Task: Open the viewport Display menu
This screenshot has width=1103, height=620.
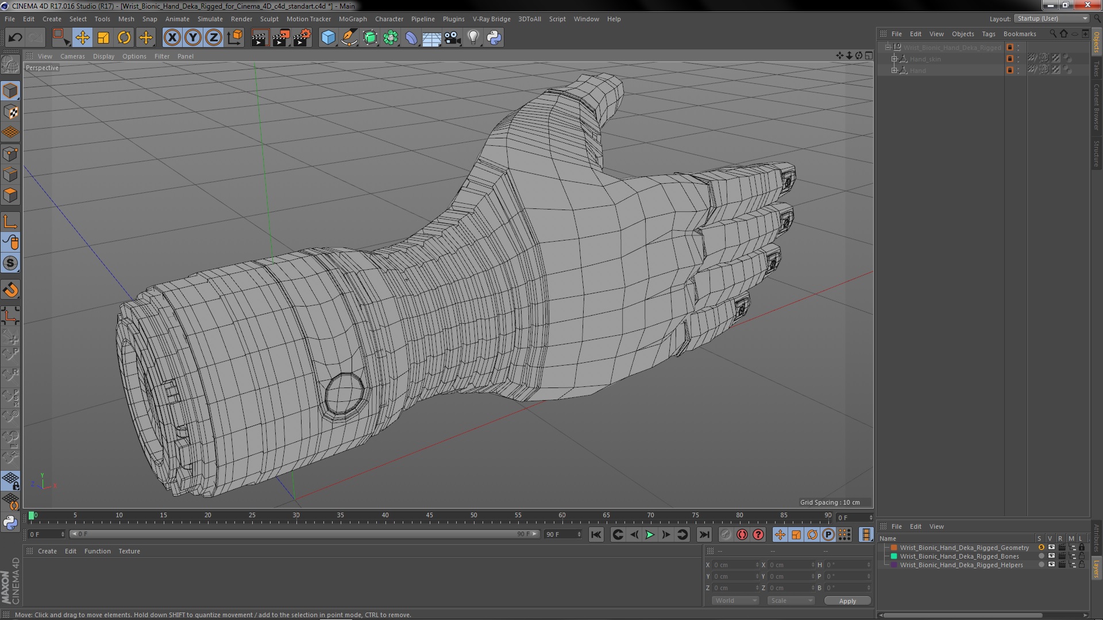Action: point(103,56)
